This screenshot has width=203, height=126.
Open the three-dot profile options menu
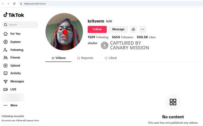click(x=142, y=29)
